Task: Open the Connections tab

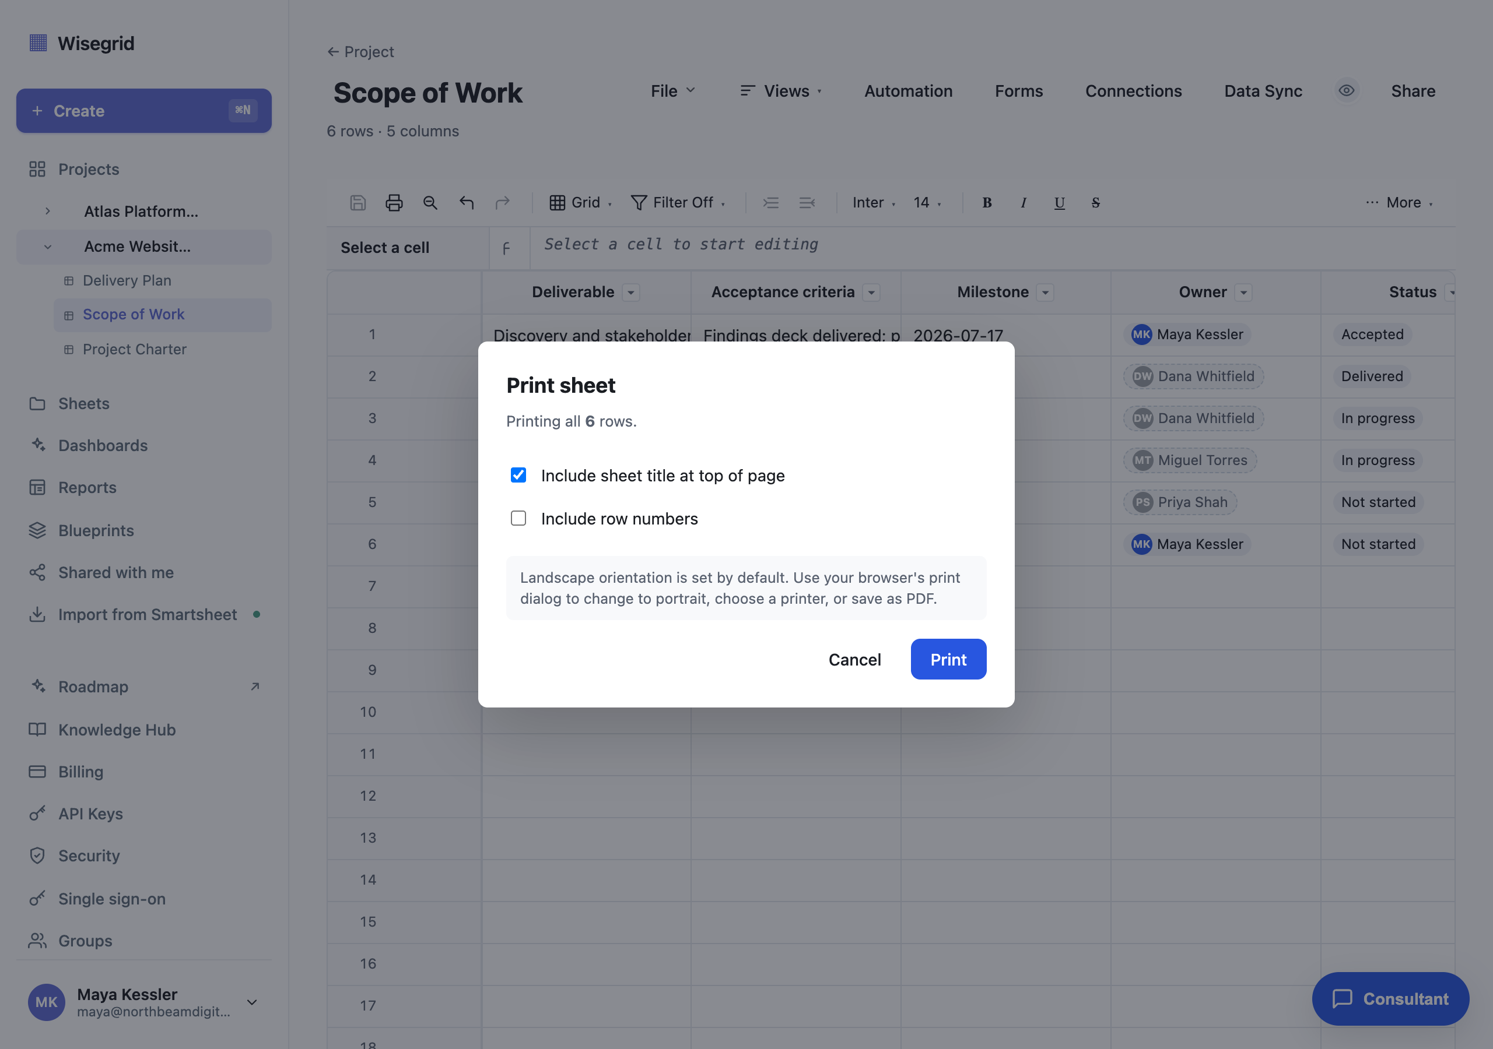Action: tap(1133, 91)
